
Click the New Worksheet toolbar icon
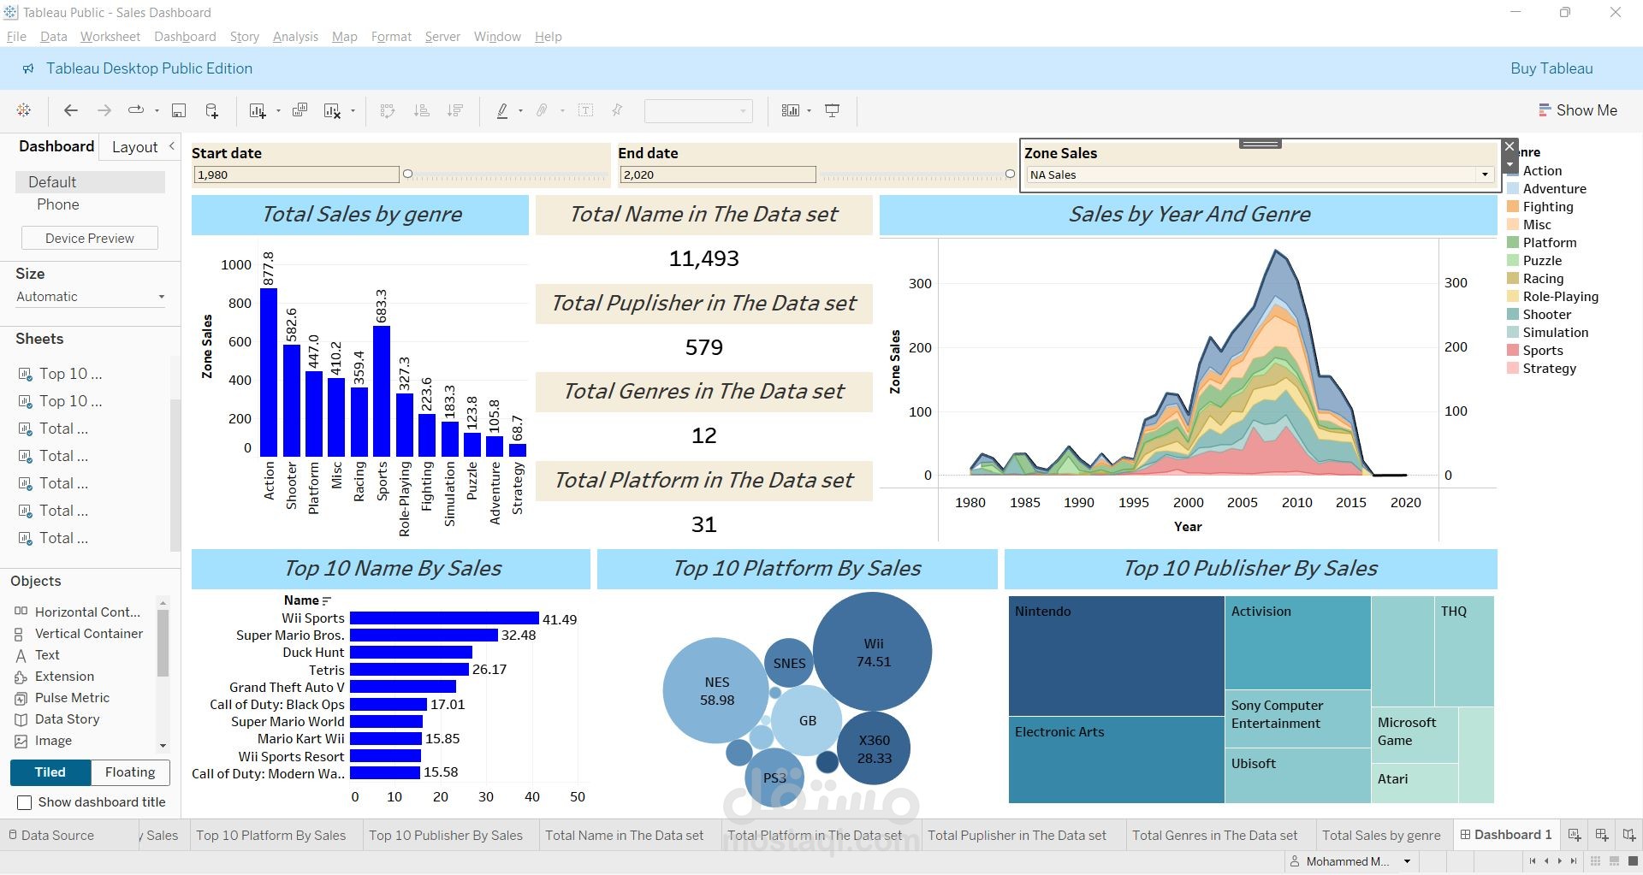pyautogui.click(x=258, y=110)
